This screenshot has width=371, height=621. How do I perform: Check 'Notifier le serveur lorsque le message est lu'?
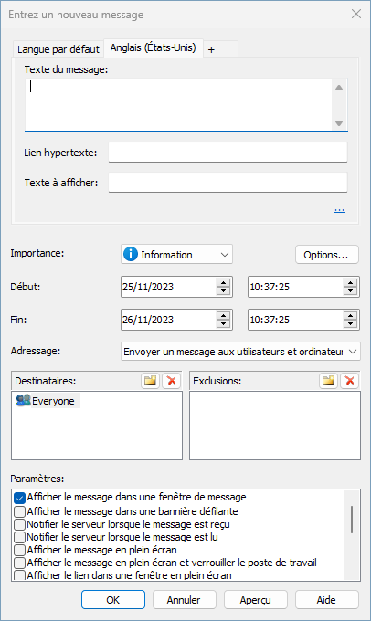point(19,537)
